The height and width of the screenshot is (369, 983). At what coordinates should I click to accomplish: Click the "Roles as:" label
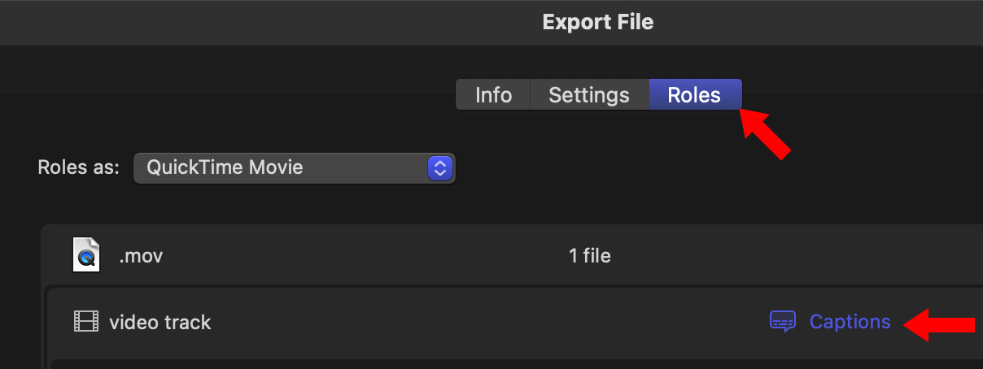tap(79, 168)
